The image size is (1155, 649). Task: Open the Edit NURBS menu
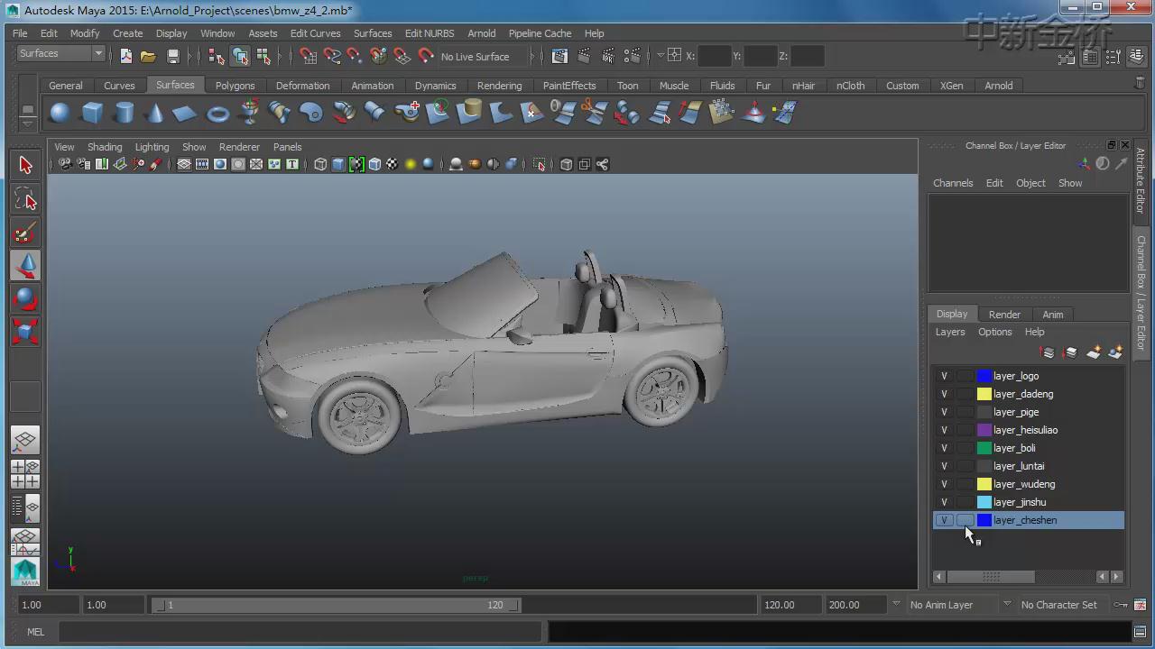pyautogui.click(x=430, y=33)
